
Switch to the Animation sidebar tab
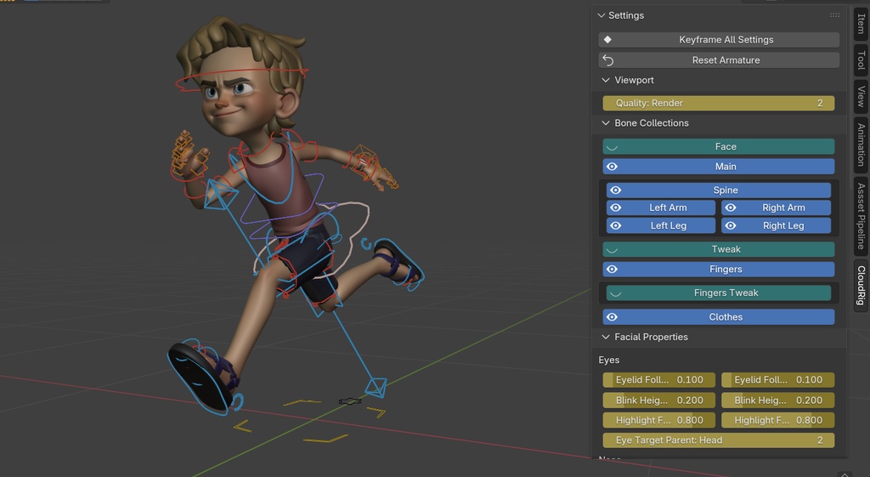point(861,145)
